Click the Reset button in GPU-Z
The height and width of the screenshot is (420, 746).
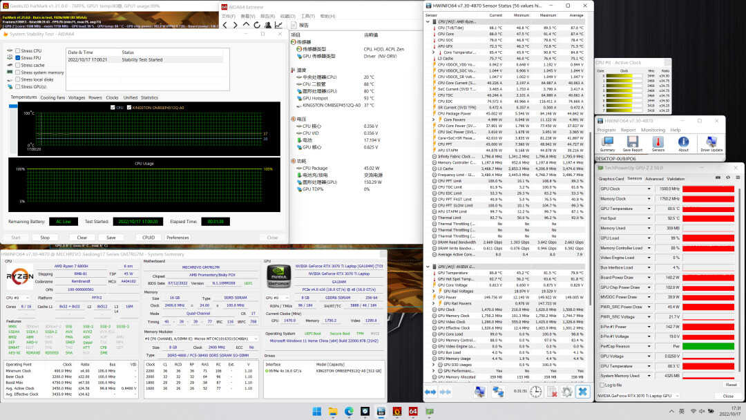point(731,385)
